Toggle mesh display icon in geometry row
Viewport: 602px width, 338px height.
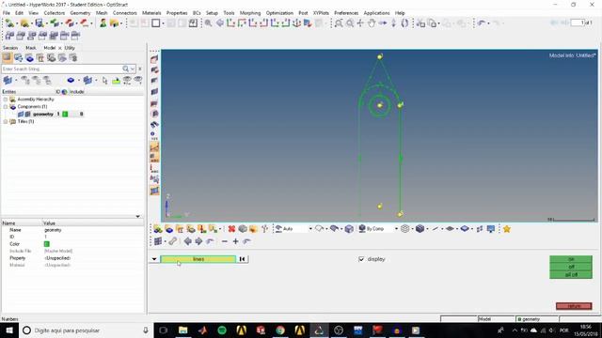click(x=27, y=115)
